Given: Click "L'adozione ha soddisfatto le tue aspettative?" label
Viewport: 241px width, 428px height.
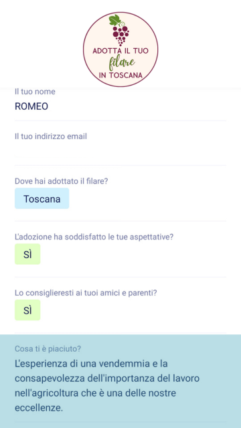Looking at the screenshot, I should point(94,237).
